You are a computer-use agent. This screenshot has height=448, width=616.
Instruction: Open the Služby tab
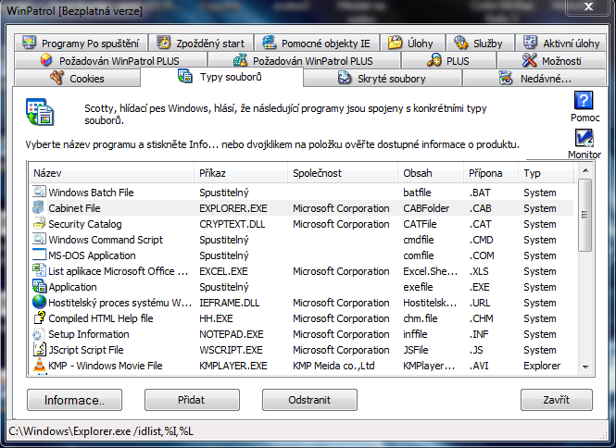click(x=480, y=43)
